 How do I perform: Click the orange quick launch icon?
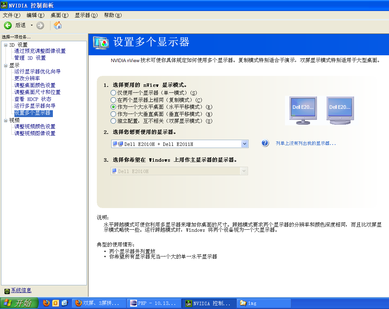(x=56, y=303)
